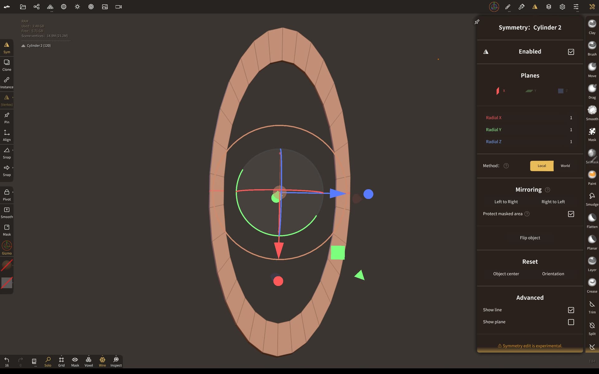Adjust the Radial Y slider

[530, 130]
